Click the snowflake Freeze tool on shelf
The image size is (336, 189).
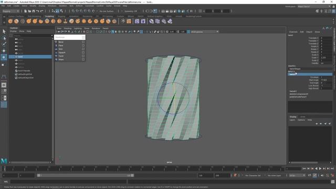tap(123, 21)
